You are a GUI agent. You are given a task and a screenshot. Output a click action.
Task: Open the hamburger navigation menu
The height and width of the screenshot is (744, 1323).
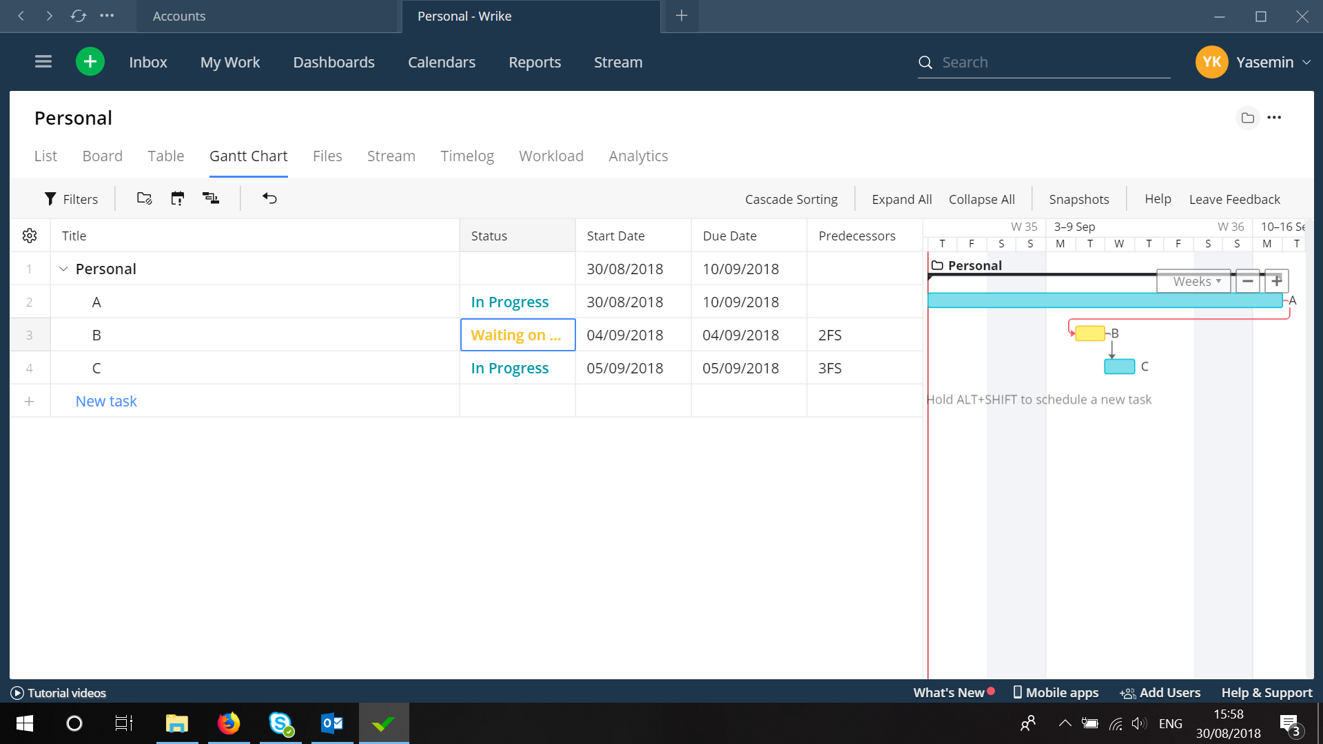[43, 62]
